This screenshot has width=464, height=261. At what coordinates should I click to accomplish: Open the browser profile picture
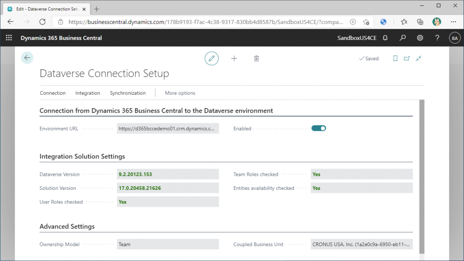[436, 22]
